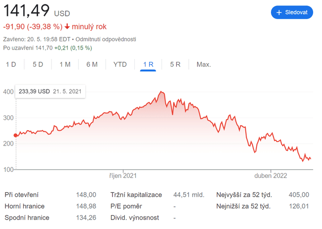Screen dimensions: 322x229
Task: Select the 1 D time range tab
Action: [x=11, y=65]
